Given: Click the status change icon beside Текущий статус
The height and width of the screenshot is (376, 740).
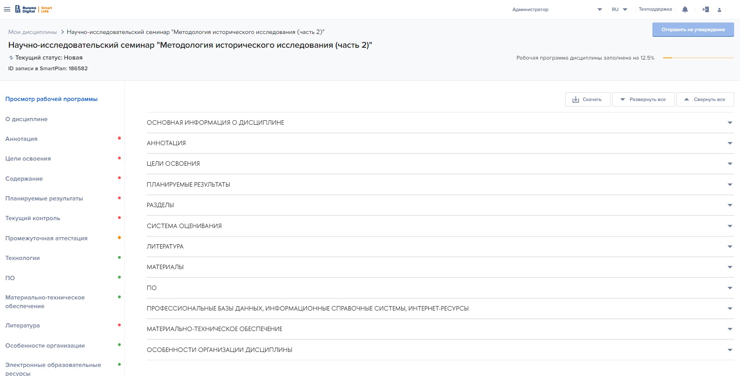Looking at the screenshot, I should click(11, 58).
